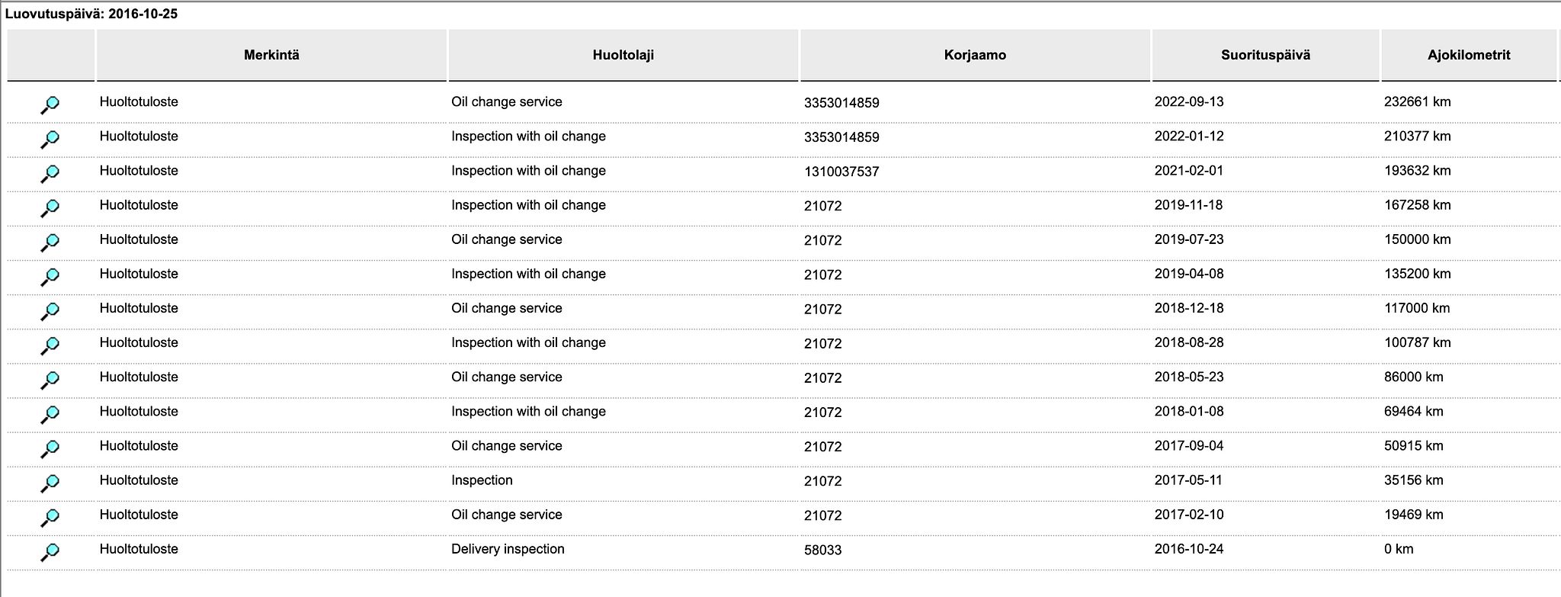This screenshot has height=597, width=1561.
Task: View details icon for 2021-02-01 service
Action: 50,173
